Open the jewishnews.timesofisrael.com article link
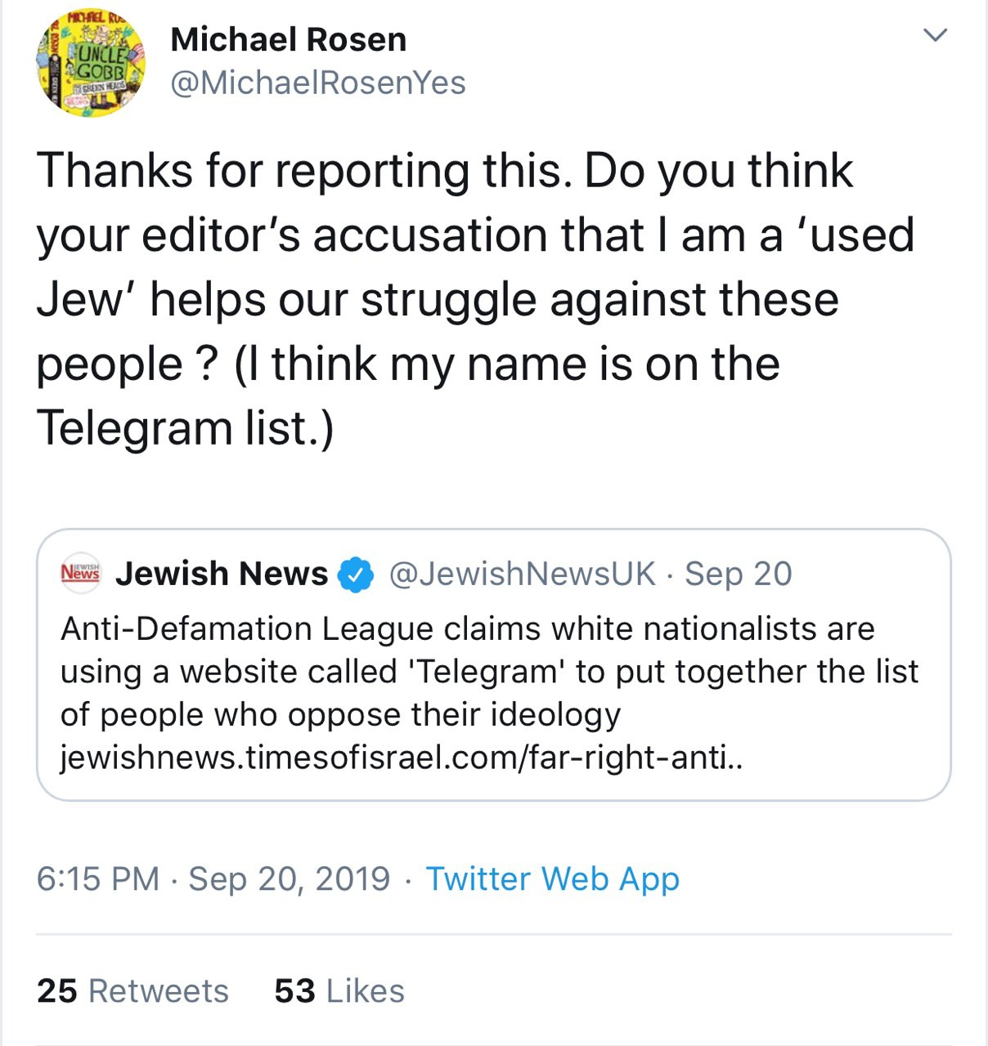 click(402, 758)
